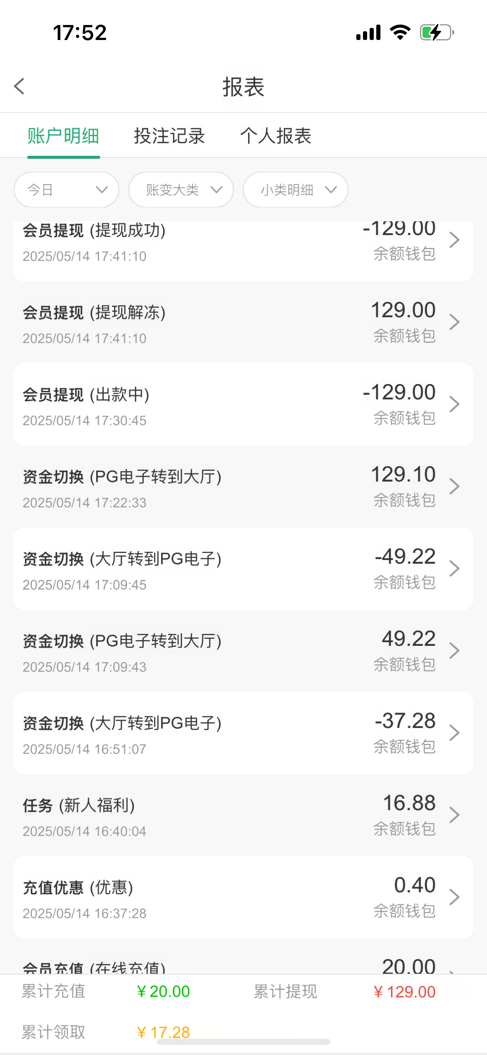Open the 账变大类 category dropdown
The image size is (487, 1055).
pos(181,190)
